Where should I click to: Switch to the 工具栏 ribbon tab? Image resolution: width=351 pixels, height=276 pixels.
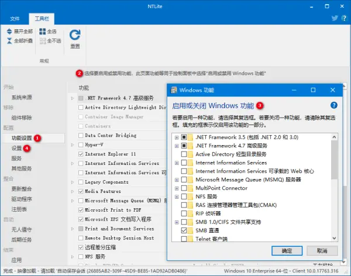[x=42, y=19]
